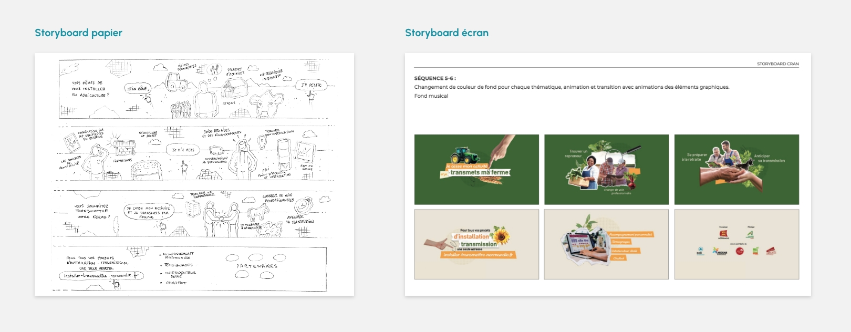Click the sketched 'J'en rêve' speech bubble
Image resolution: width=851 pixels, height=332 pixels.
(138, 89)
